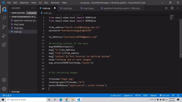The image size is (182, 102).
Task: Open the View menu
Action: tap(34, 3)
